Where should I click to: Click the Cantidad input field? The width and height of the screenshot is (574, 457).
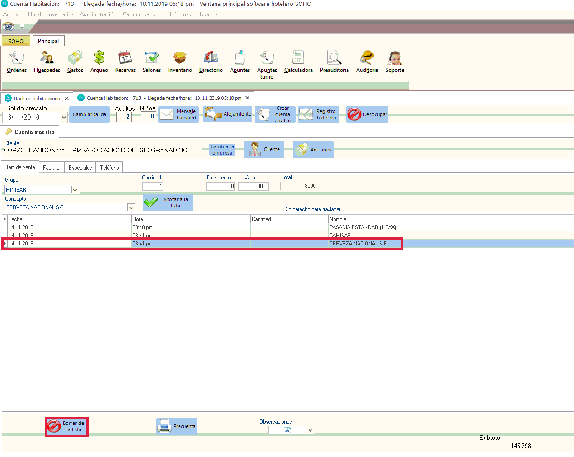pyautogui.click(x=153, y=186)
